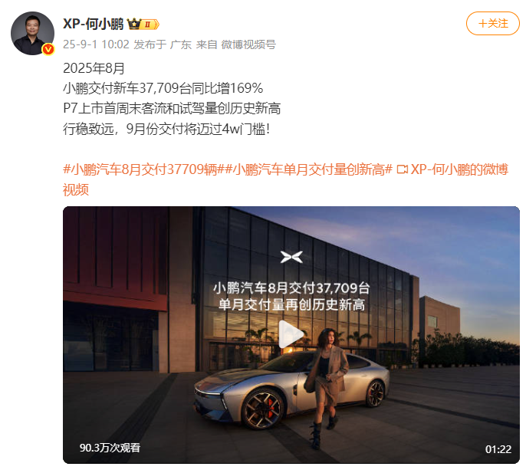Play the video with center play button
This screenshot has height=473, width=526.
tap(291, 334)
